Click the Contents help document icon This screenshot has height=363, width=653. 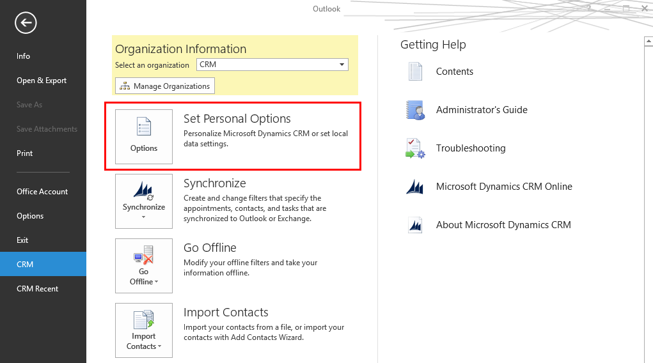[x=415, y=72]
